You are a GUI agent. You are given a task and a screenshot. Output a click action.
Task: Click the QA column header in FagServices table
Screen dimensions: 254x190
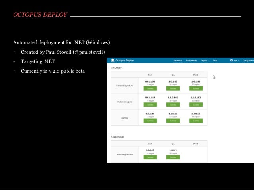click(173, 144)
